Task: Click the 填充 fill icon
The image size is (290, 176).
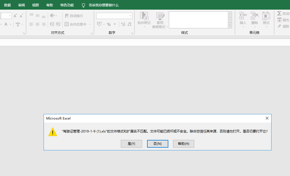Action: click(x=280, y=20)
